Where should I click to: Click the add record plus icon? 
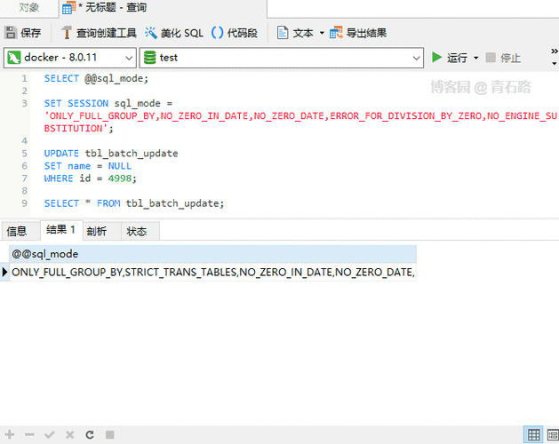coord(10,435)
